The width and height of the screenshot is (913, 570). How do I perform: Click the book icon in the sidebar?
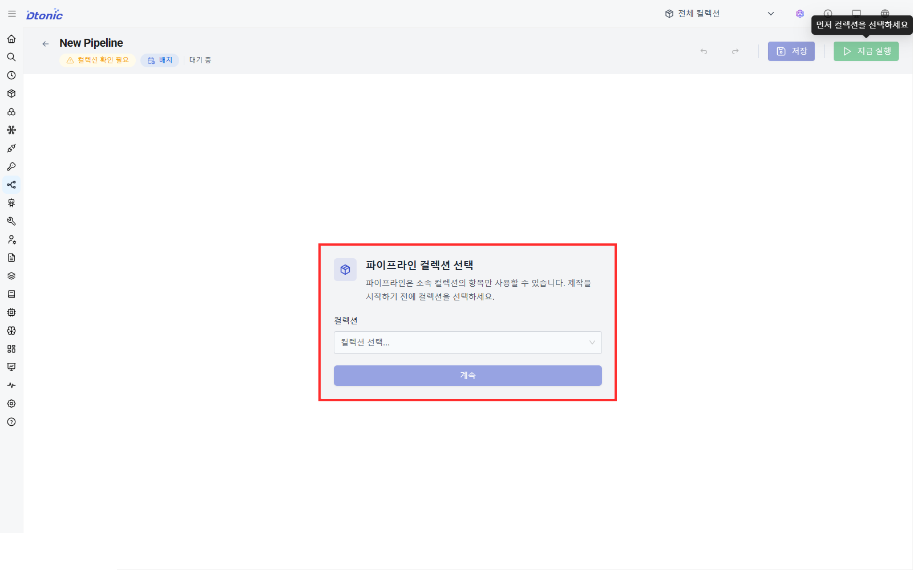click(11, 294)
